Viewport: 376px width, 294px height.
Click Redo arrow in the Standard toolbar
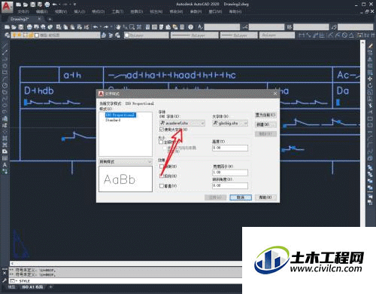tap(106, 27)
